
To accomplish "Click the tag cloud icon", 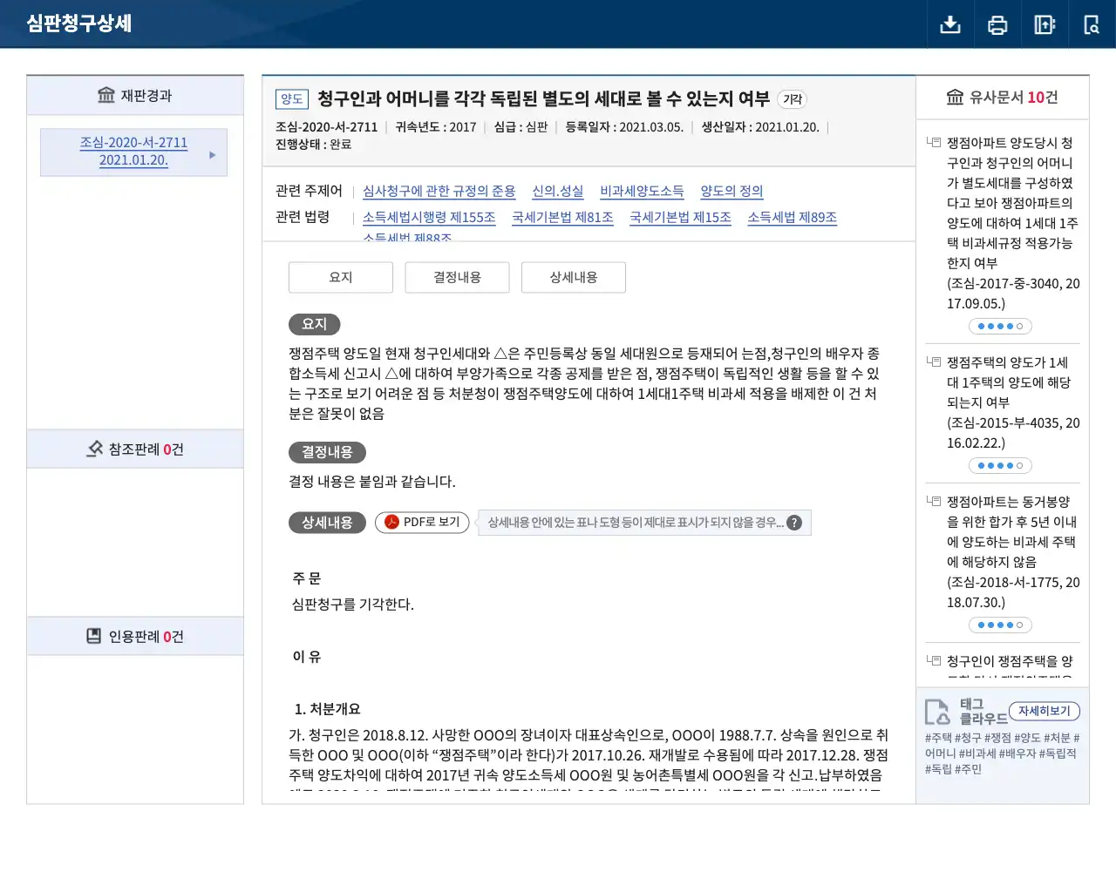I will [x=937, y=712].
